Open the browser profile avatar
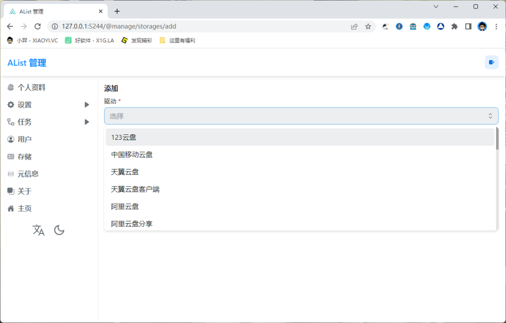Screen dimensions: 506x323 pos(482,26)
